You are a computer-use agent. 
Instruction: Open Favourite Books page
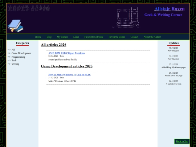(x=117, y=37)
